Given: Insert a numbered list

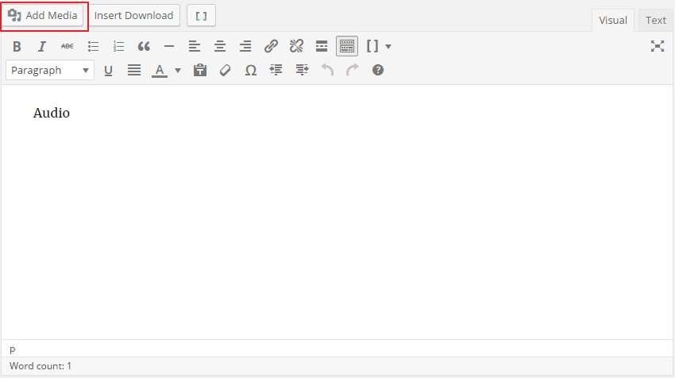Looking at the screenshot, I should pos(118,46).
